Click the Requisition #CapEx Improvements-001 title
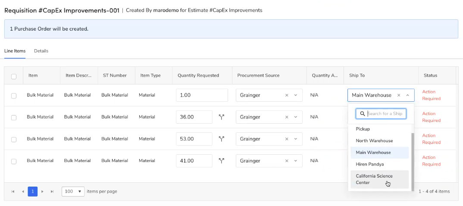The height and width of the screenshot is (206, 463). [x=62, y=10]
